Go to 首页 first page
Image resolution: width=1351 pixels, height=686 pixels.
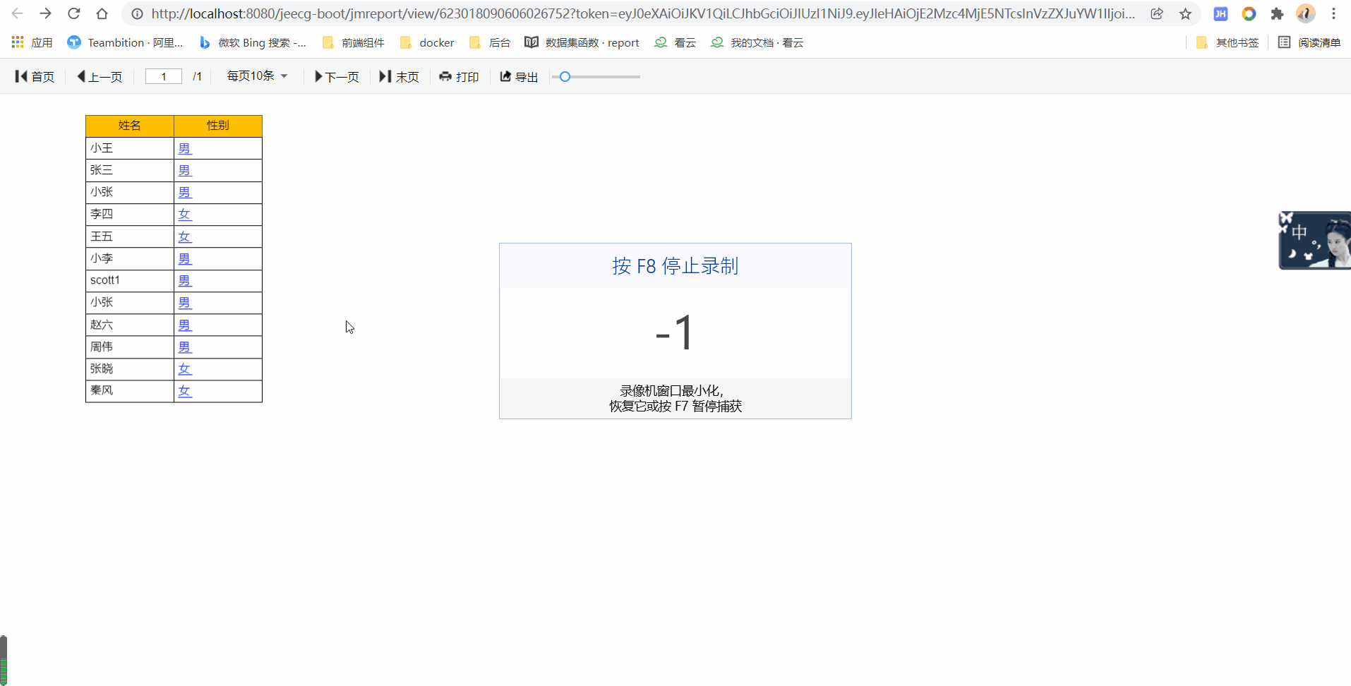coord(35,76)
